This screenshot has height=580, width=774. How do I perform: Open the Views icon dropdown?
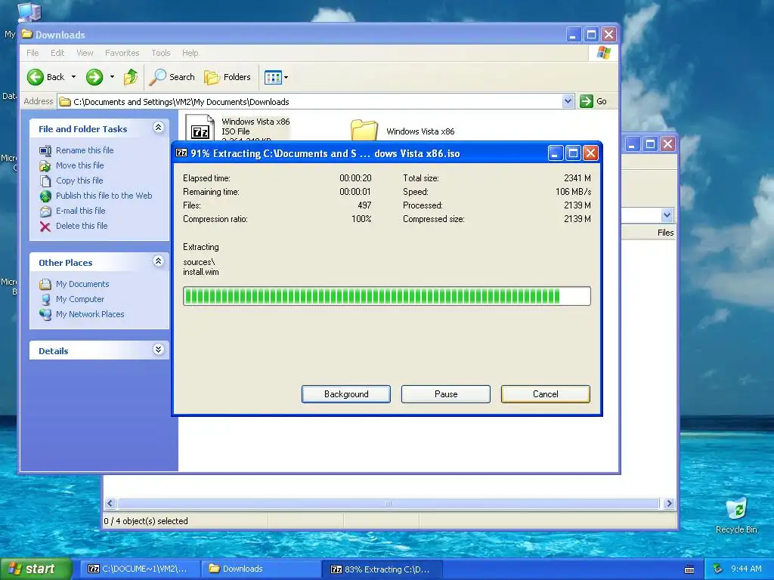click(276, 77)
